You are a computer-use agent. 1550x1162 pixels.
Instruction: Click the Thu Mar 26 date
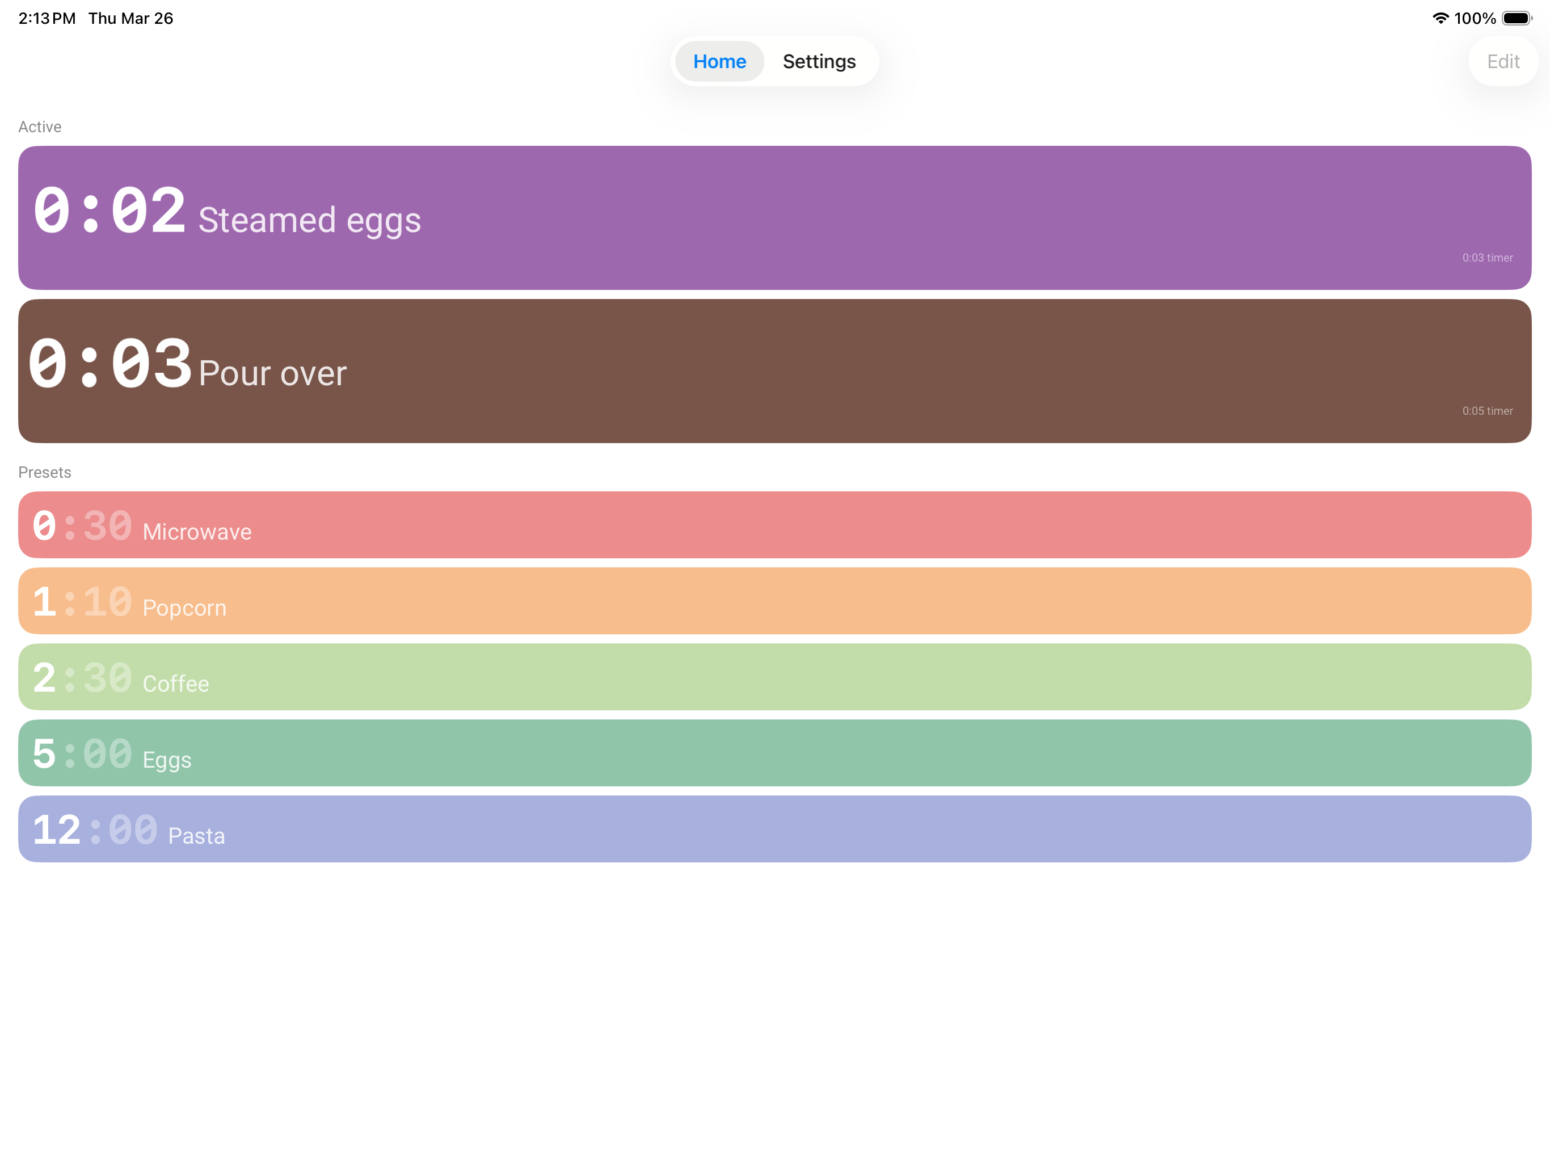coord(130,18)
